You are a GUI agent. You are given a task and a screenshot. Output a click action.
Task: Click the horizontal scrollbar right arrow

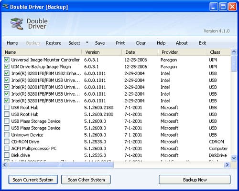(227, 165)
